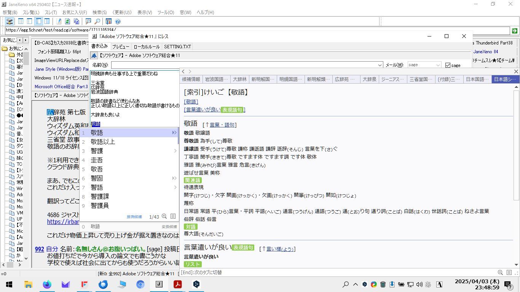Open Adobe Acrobat from the taskbar
This screenshot has height=292, width=520.
click(x=177, y=284)
